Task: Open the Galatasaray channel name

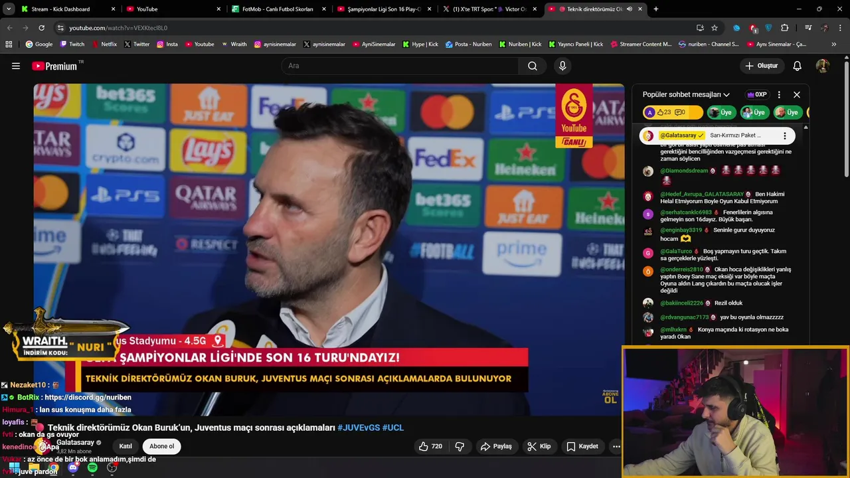Action: pos(75,442)
